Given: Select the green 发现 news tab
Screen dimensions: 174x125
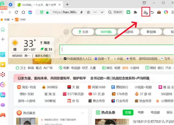Looking at the screenshot, I should [x=128, y=113].
